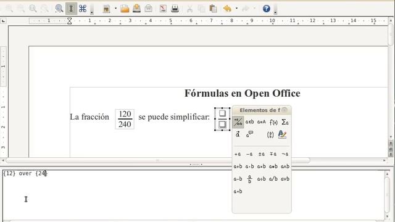The width and height of the screenshot is (395, 222).
Task: Insert the a÷b division operator
Action: pyautogui.click(x=262, y=179)
